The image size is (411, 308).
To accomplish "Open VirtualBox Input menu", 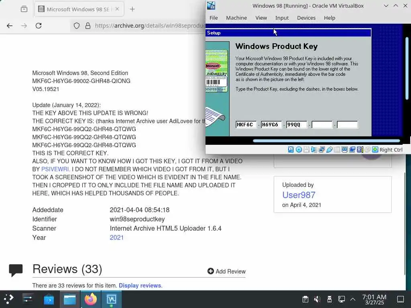I will 282,18.
